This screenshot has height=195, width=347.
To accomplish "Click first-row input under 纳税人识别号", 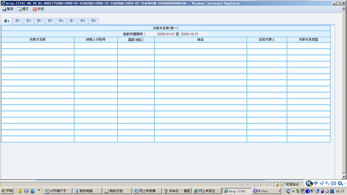I will 96,45.
